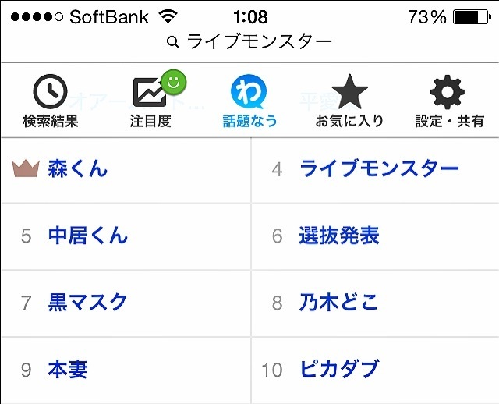This screenshot has width=499, height=404.
Task: Tap the trending keyword ピカダブ
Action: (x=338, y=369)
